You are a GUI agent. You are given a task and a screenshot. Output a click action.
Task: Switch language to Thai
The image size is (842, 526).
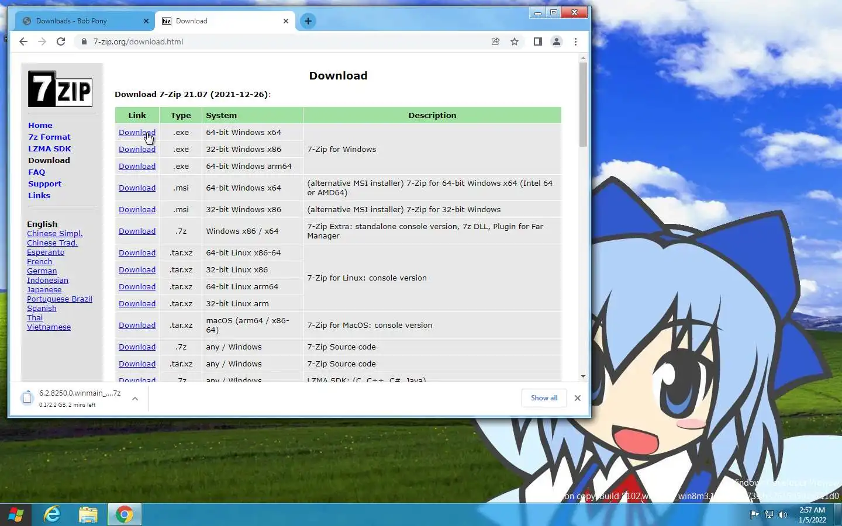pyautogui.click(x=34, y=317)
